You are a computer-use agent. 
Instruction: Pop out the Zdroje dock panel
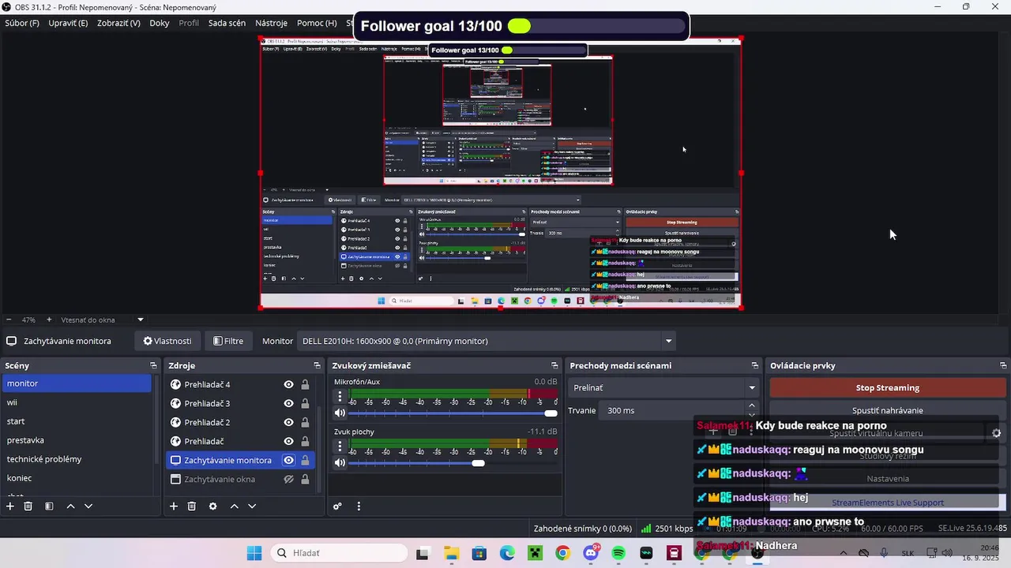coord(317,365)
